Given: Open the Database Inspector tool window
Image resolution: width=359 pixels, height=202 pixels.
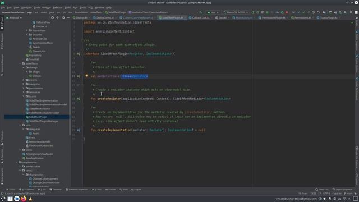Looking at the screenshot, I should (76, 190).
